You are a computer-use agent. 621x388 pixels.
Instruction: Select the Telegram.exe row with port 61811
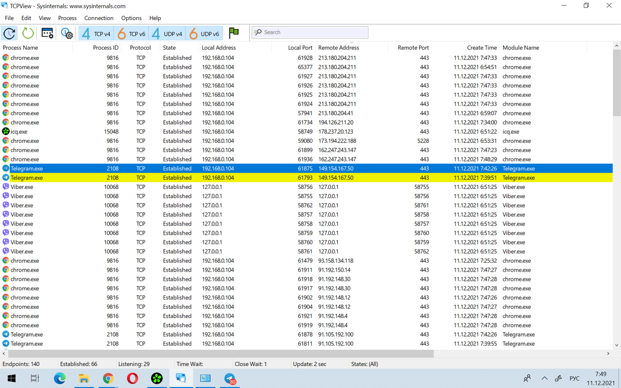point(307,344)
